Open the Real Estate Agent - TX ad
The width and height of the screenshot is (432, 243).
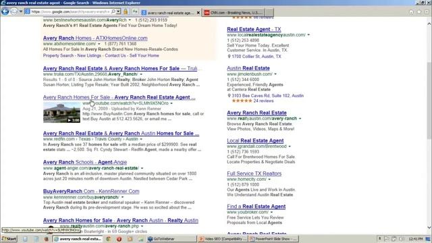254,29
